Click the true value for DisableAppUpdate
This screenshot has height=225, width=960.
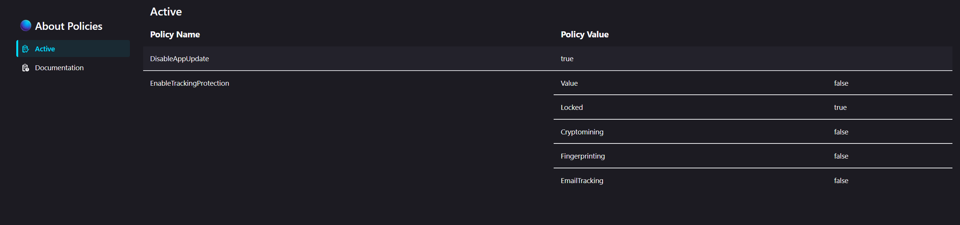(x=567, y=59)
